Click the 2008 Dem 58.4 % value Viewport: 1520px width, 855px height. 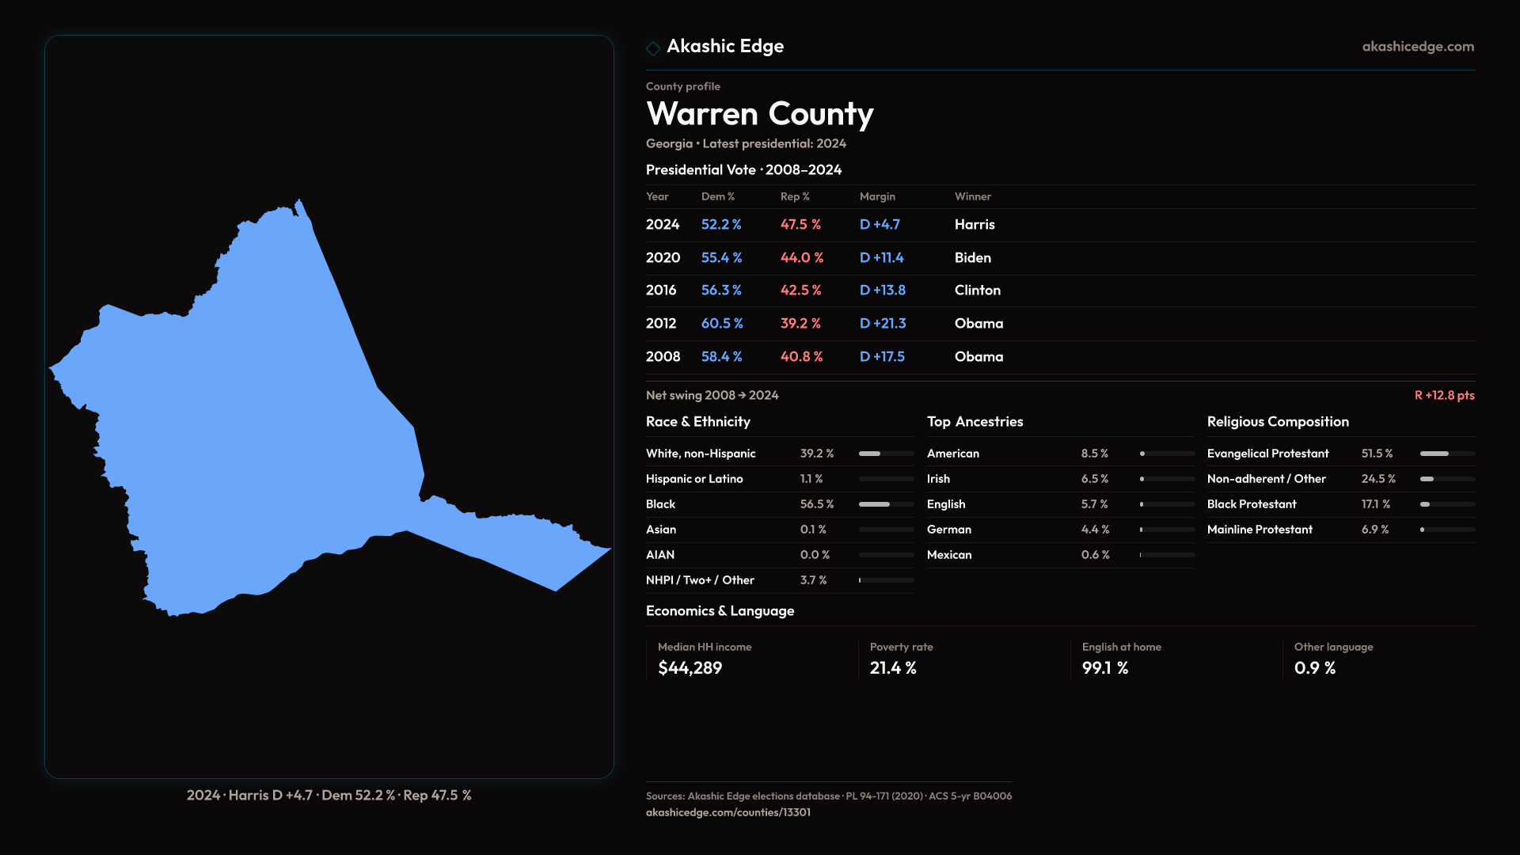coord(721,357)
